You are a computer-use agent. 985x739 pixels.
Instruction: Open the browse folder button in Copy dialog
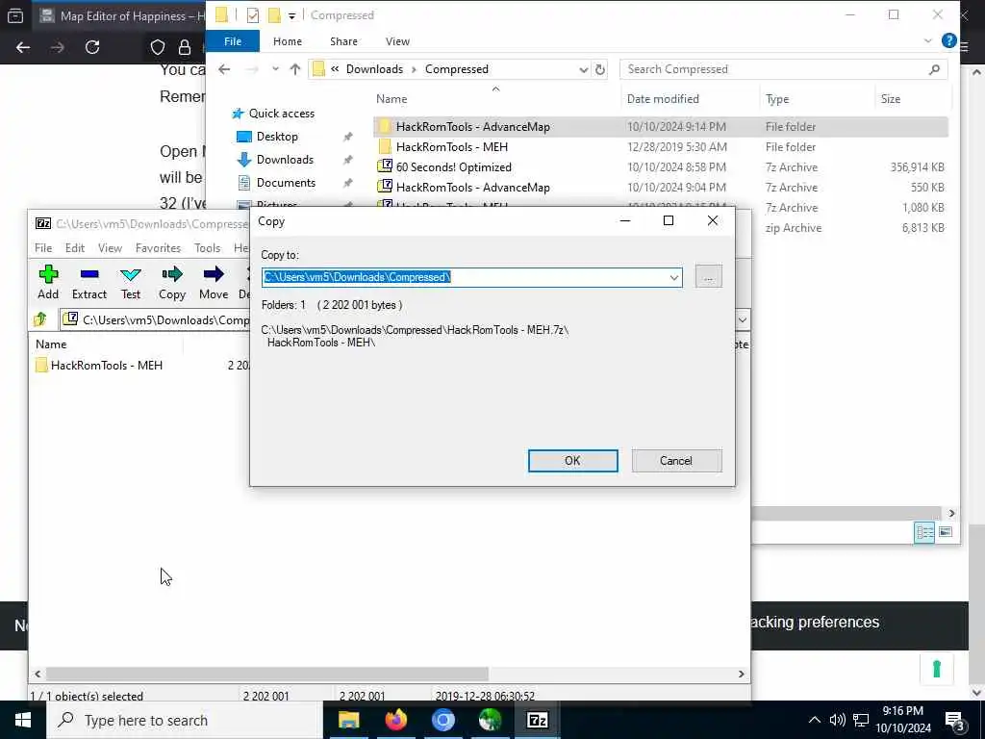pyautogui.click(x=709, y=276)
